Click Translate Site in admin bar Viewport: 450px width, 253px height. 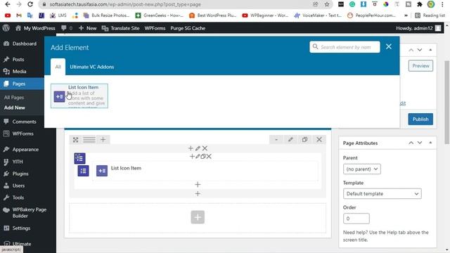tap(120, 28)
